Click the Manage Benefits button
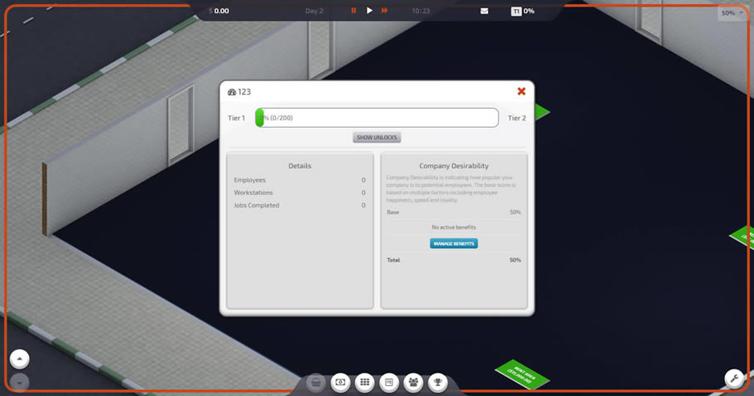 [x=453, y=243]
